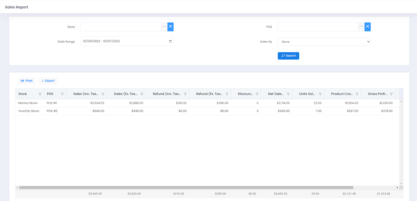Open the POS lookup ellipsis button
Viewport: 417px width, 201px height.
[x=361, y=27]
